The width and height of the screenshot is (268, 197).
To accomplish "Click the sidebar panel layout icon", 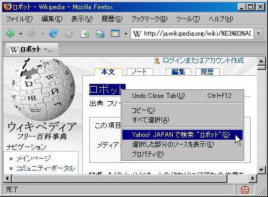I will click(x=115, y=34).
